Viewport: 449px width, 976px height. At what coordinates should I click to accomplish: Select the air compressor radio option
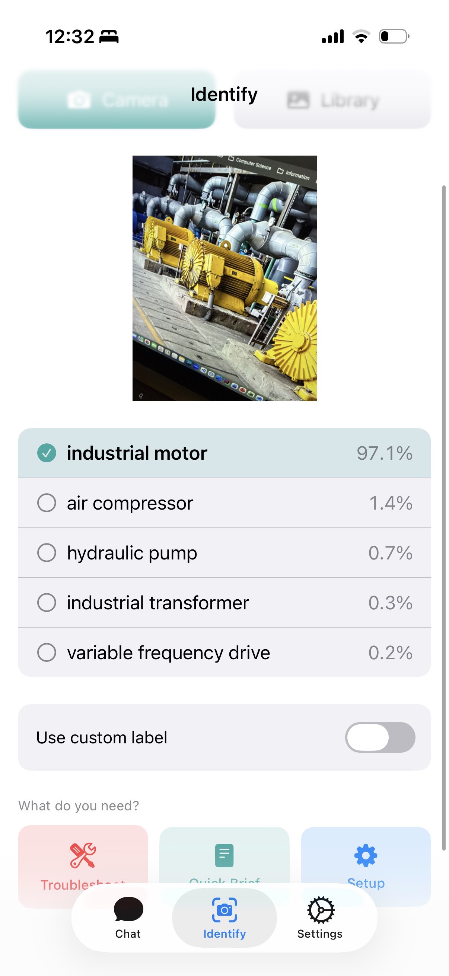[x=47, y=503]
